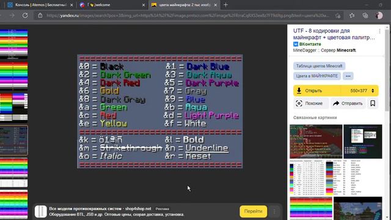The image size is (391, 220).
Task: Open the ВКонтакте source link
Action: click(x=310, y=44)
